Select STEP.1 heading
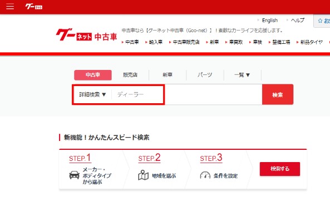This screenshot has height=202, width=330. click(x=80, y=158)
